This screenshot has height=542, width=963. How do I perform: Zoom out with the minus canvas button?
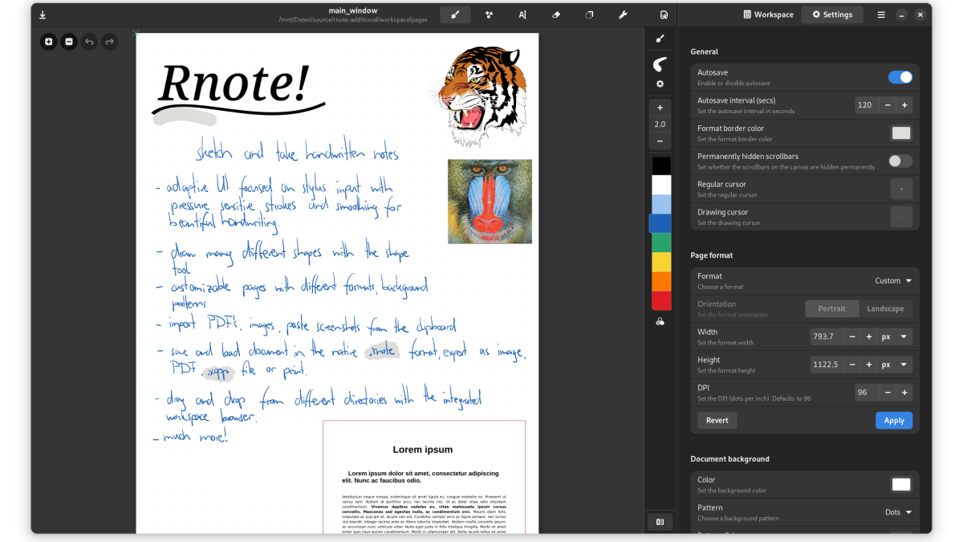click(69, 42)
